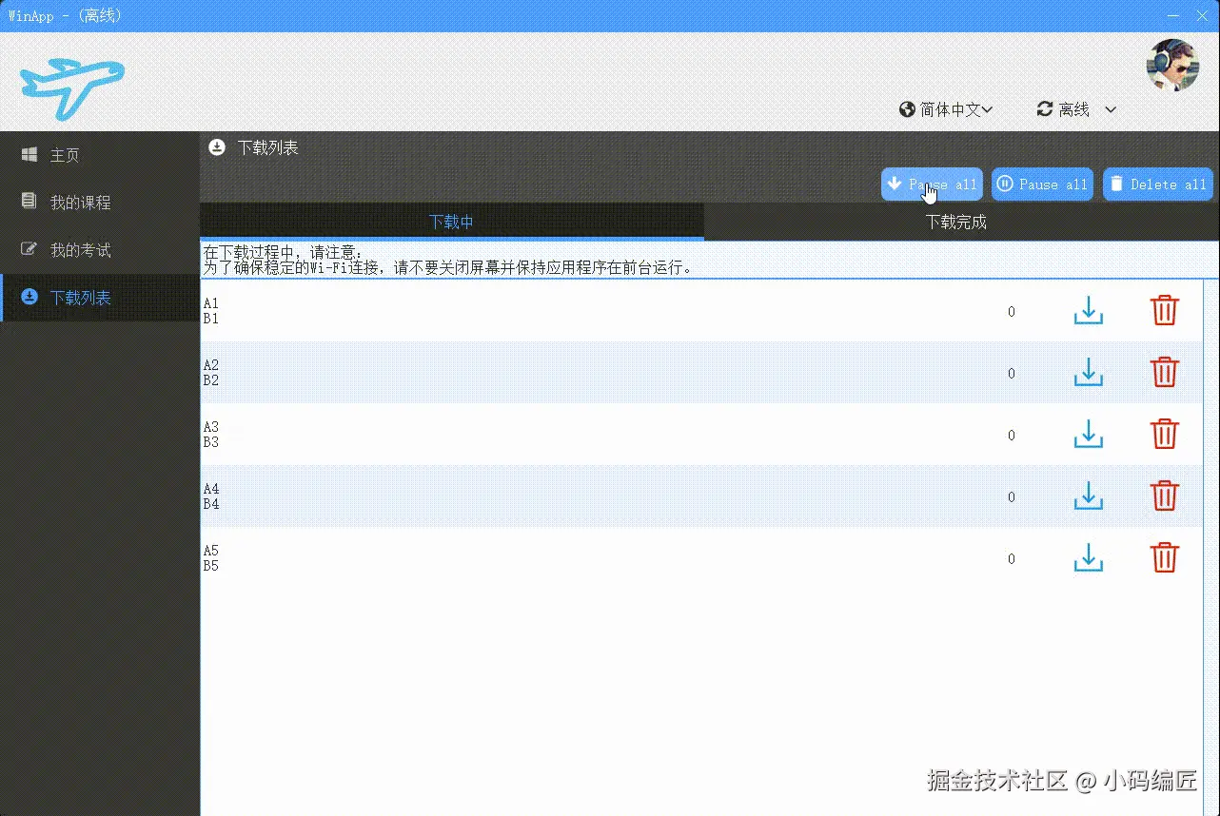Click the book icon beside 我的课程
The height and width of the screenshot is (816, 1220).
click(30, 202)
